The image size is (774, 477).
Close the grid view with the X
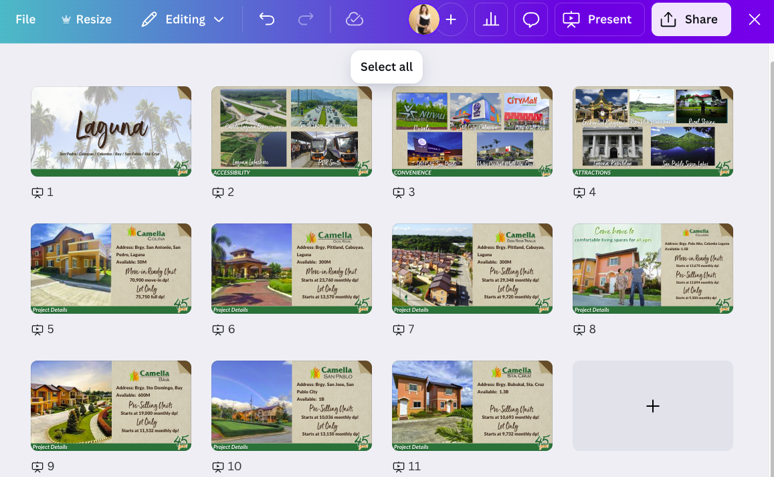click(754, 19)
